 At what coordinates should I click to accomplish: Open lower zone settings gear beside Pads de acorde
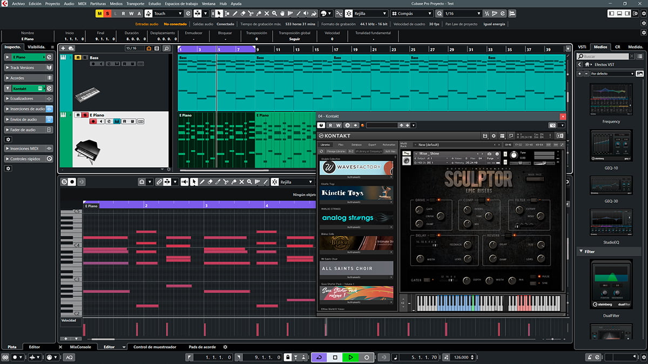[x=225, y=347]
